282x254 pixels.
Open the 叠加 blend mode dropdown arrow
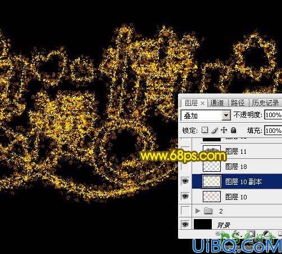(x=226, y=115)
